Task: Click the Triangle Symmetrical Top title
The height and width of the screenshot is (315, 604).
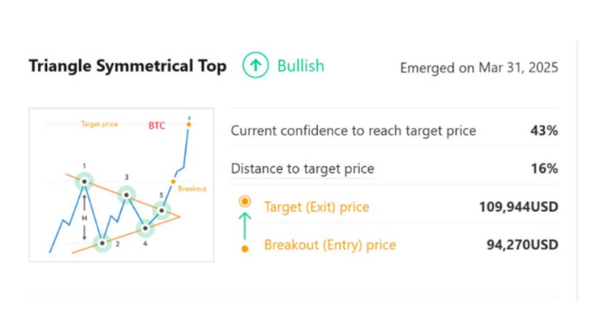Action: [127, 66]
